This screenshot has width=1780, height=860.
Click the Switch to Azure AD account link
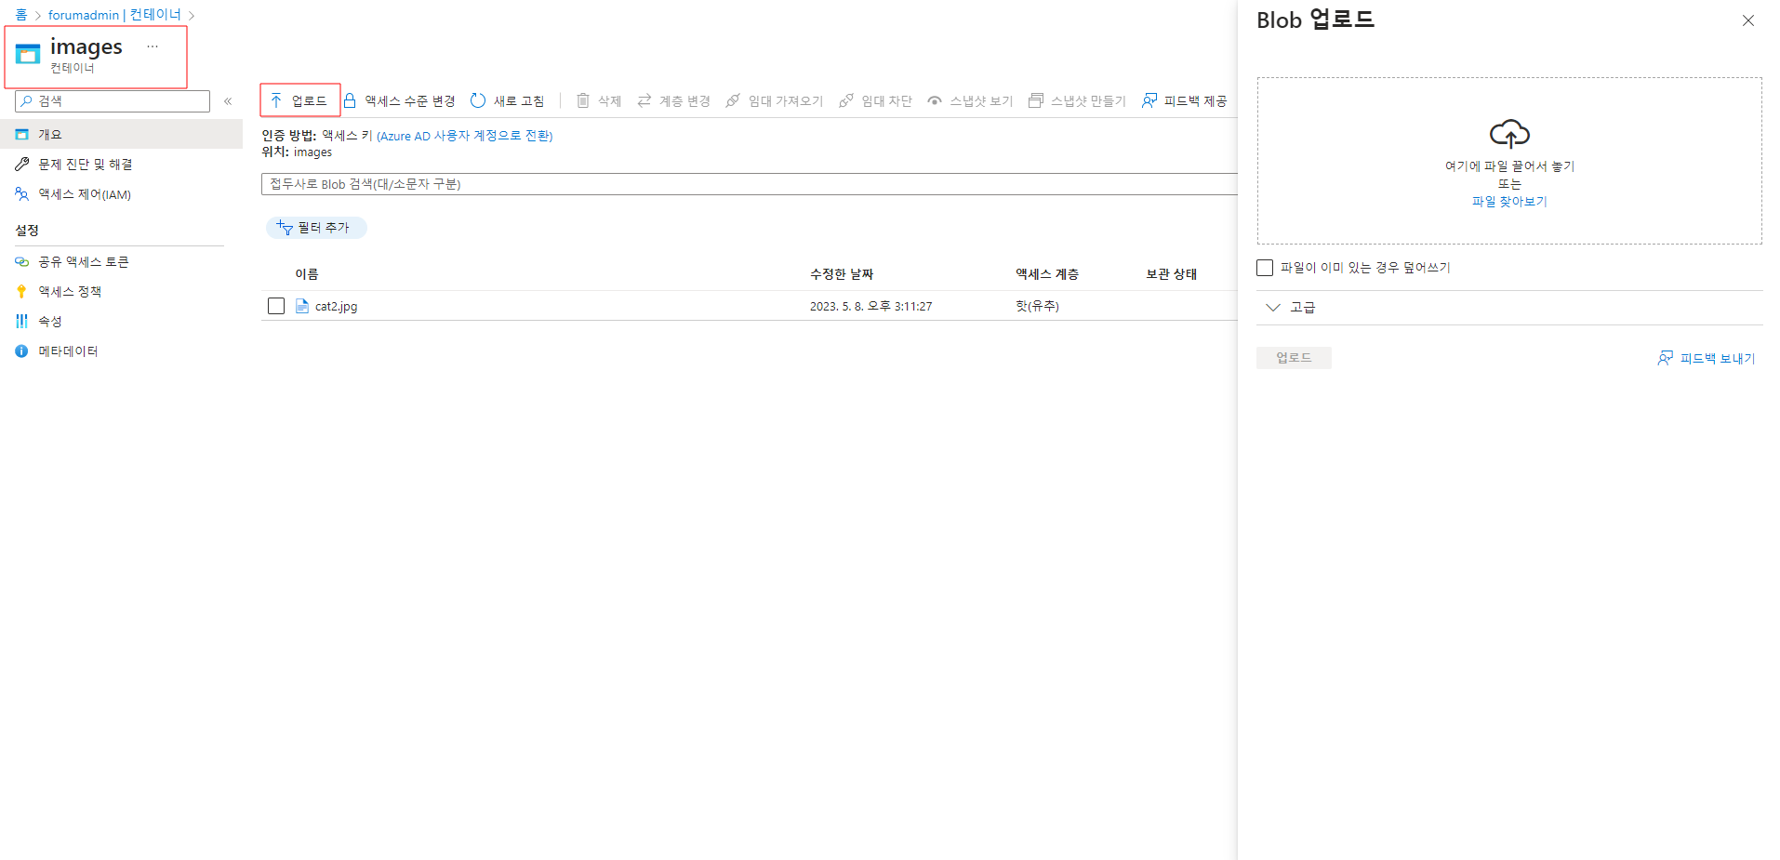pos(464,136)
